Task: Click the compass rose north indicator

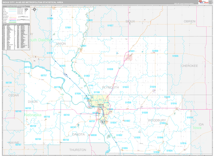Action: point(34,10)
